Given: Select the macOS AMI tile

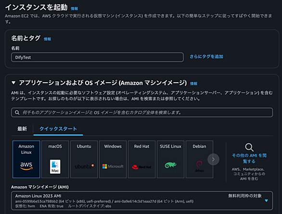Looking at the screenshot, I should [55, 159].
